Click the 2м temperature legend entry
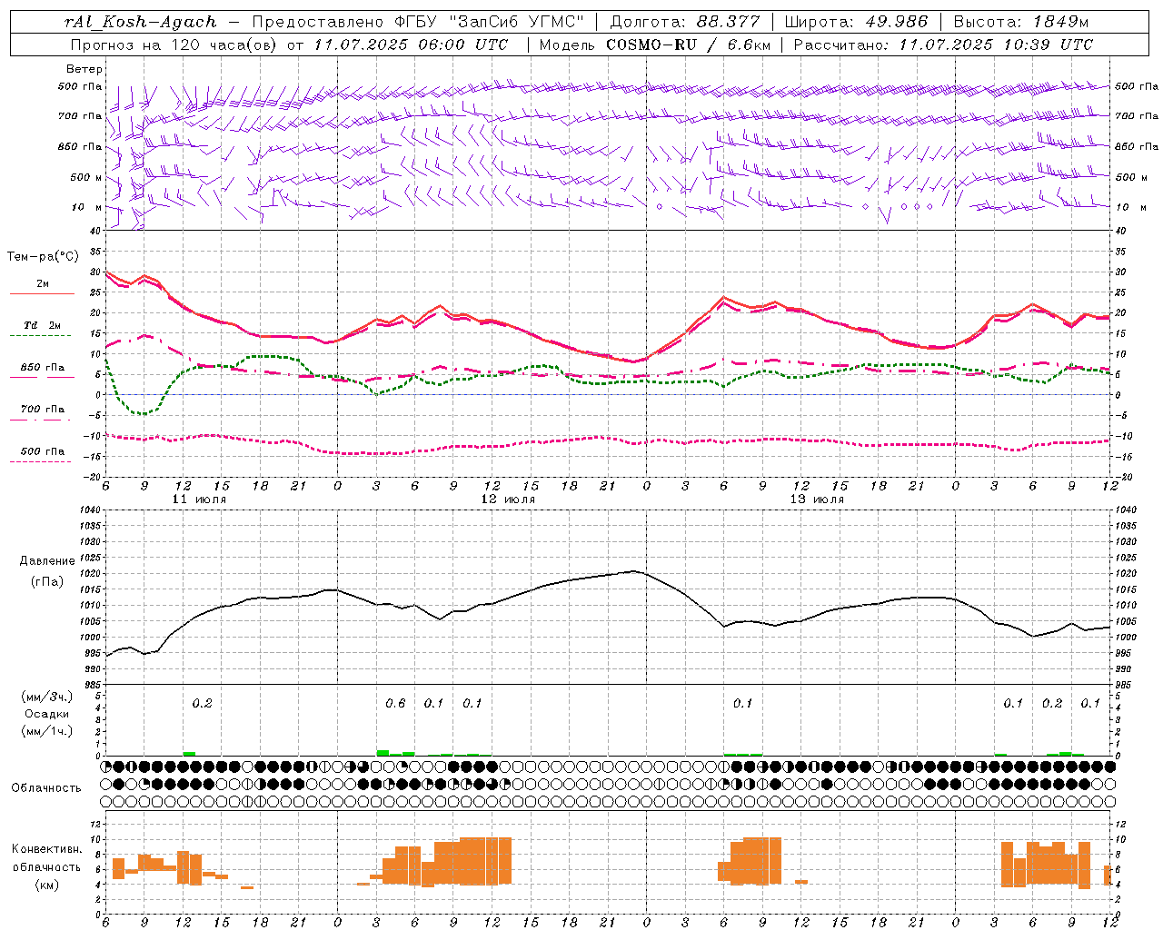1163x930 pixels. pos(43,284)
